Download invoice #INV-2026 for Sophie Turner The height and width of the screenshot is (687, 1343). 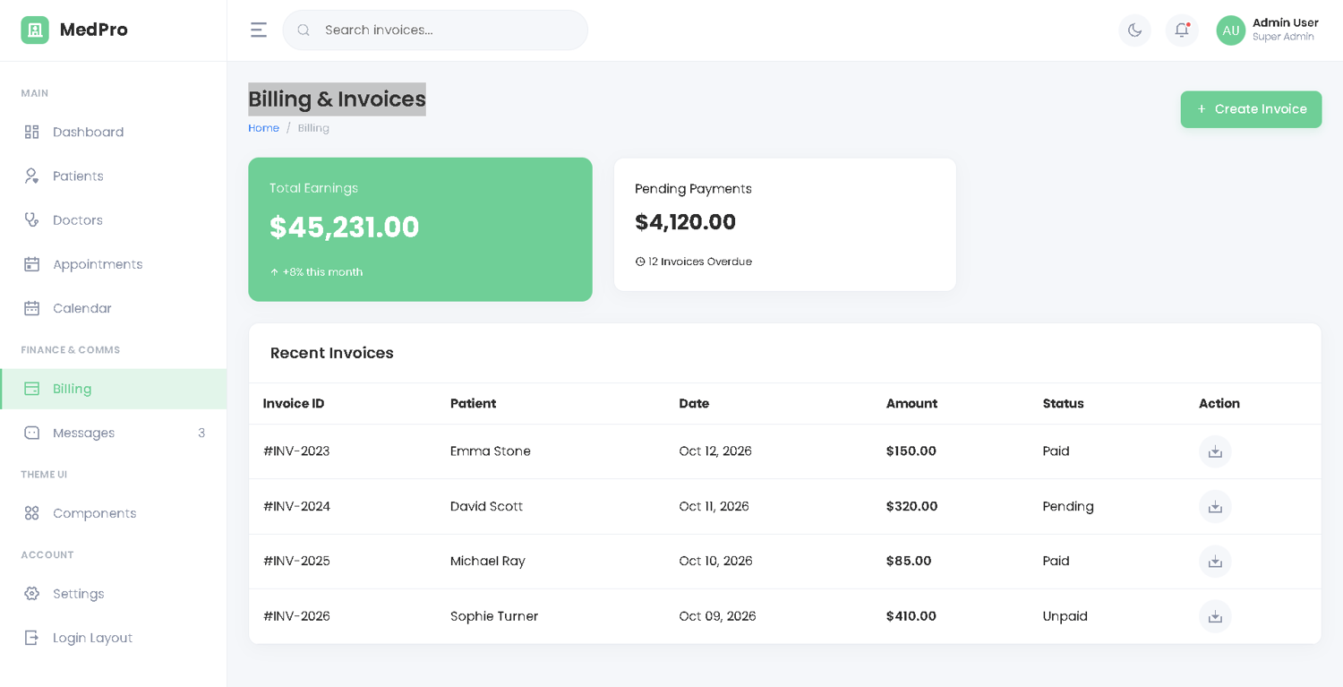[1215, 616]
